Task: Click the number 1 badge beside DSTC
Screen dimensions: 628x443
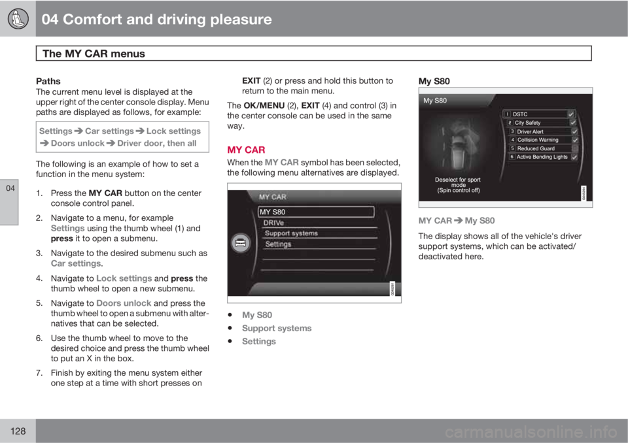Action: pos(508,114)
